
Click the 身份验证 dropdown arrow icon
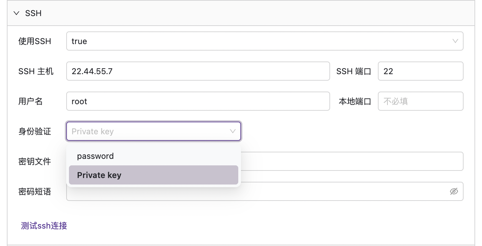tap(233, 131)
